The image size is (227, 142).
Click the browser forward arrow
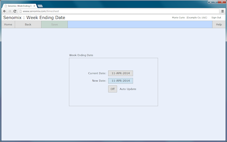tap(10, 11)
